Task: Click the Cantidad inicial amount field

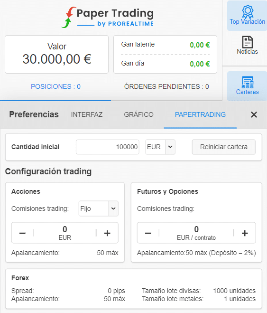Action: tap(108, 147)
